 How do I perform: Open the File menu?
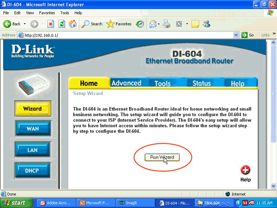tap(6, 13)
